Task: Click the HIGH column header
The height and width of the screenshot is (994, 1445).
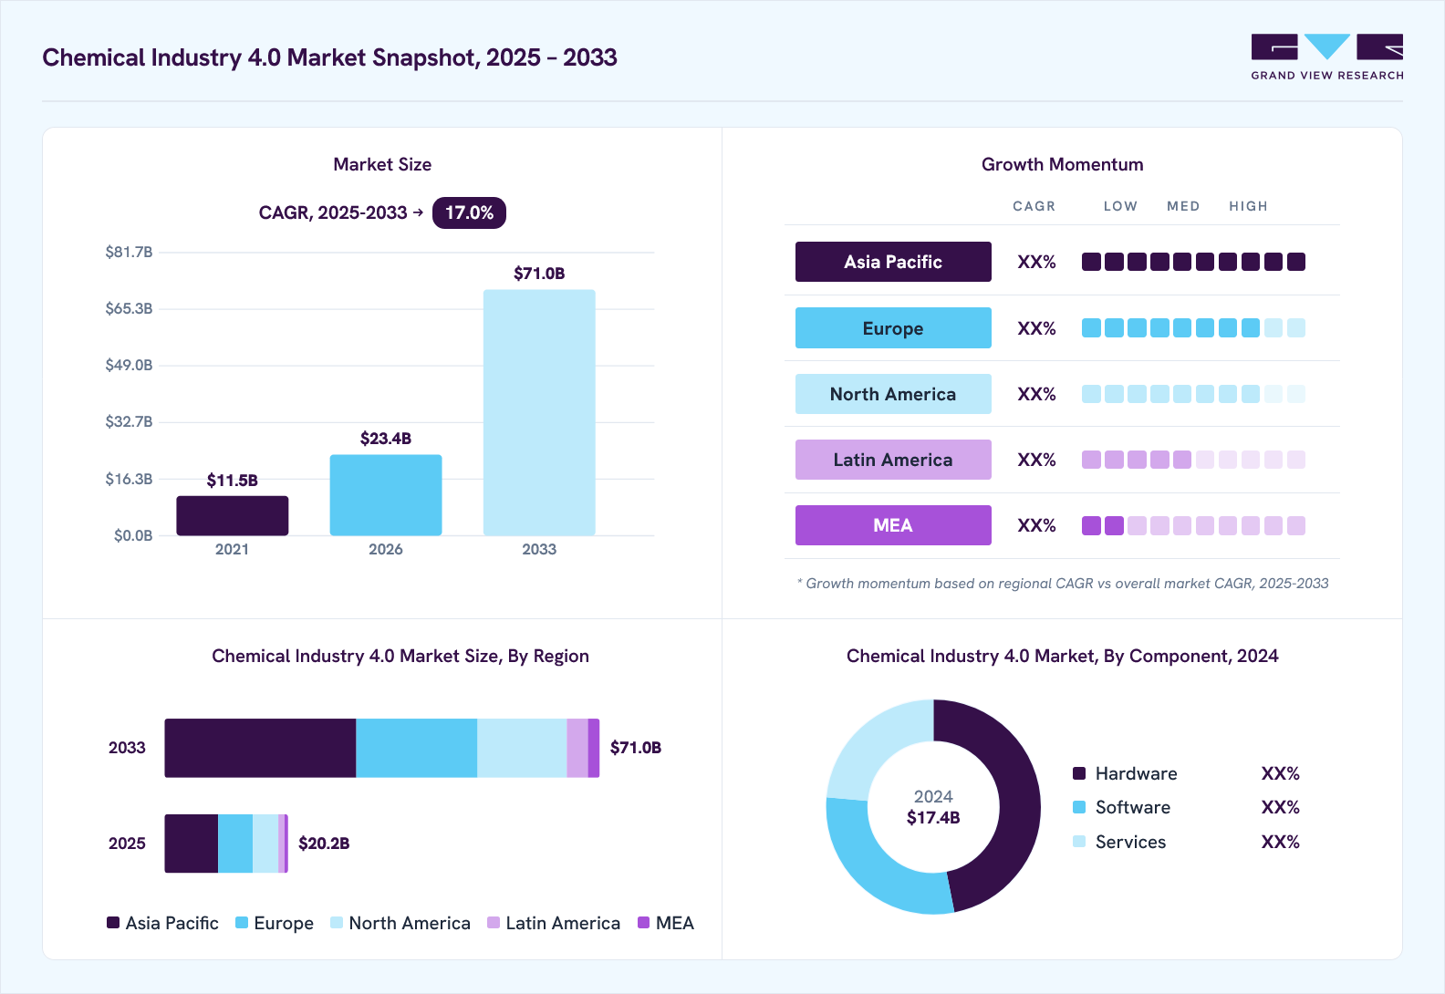Action: (1248, 206)
